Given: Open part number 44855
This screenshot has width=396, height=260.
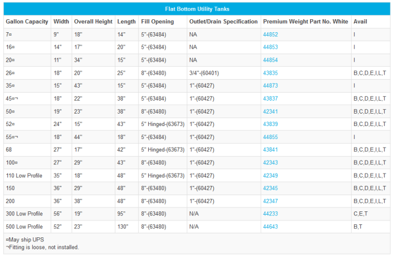Looking at the screenshot, I should 270,137.
